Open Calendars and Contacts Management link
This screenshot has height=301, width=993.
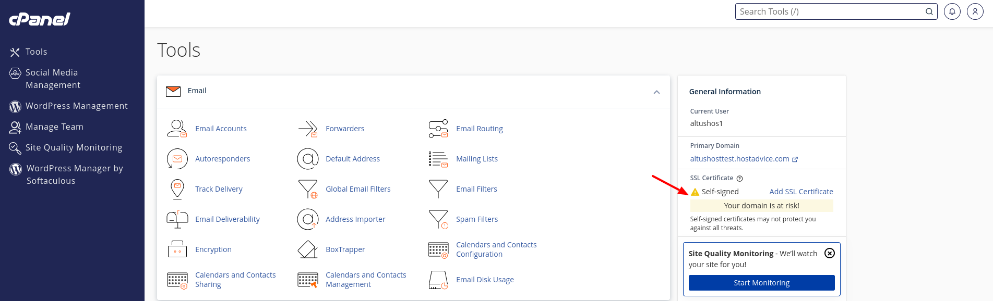(x=366, y=280)
